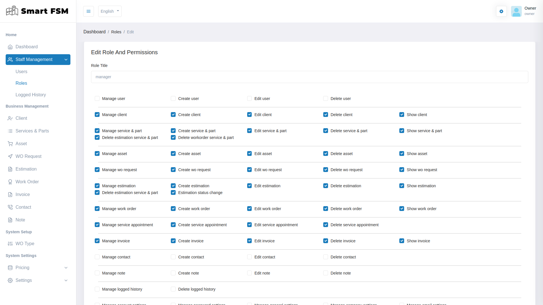543x305 pixels.
Task: Uncheck the Edit client permission
Action: 249,114
